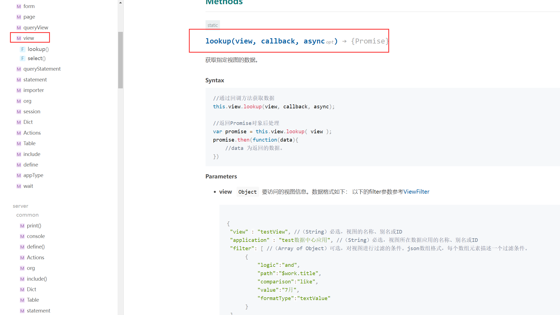Viewport: 560px width, 315px height.
Task: Click the sidebar scroll up arrow
Action: (x=120, y=2)
